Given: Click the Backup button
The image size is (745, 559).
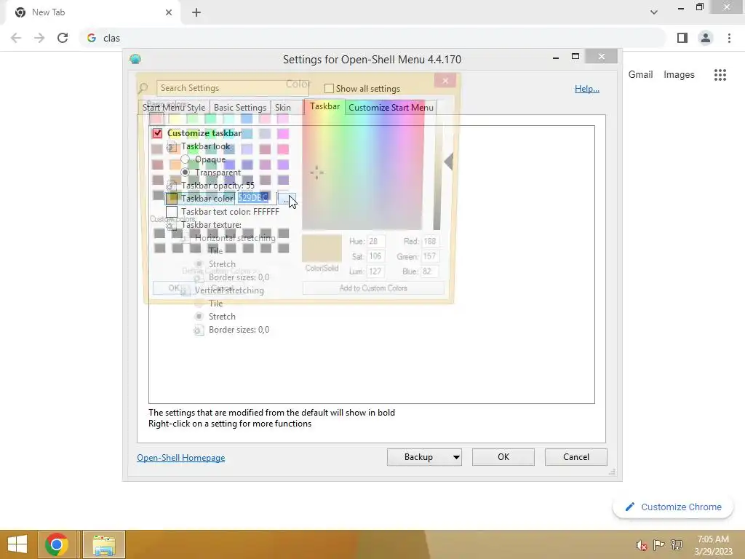Looking at the screenshot, I should point(418,457).
